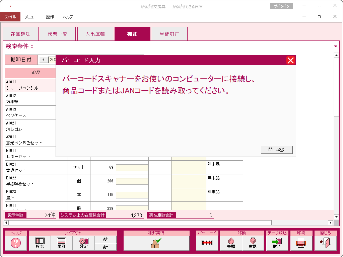Screen dimensions: 343x257
Task: Open the 単価訂正 tab
Action: (x=169, y=34)
